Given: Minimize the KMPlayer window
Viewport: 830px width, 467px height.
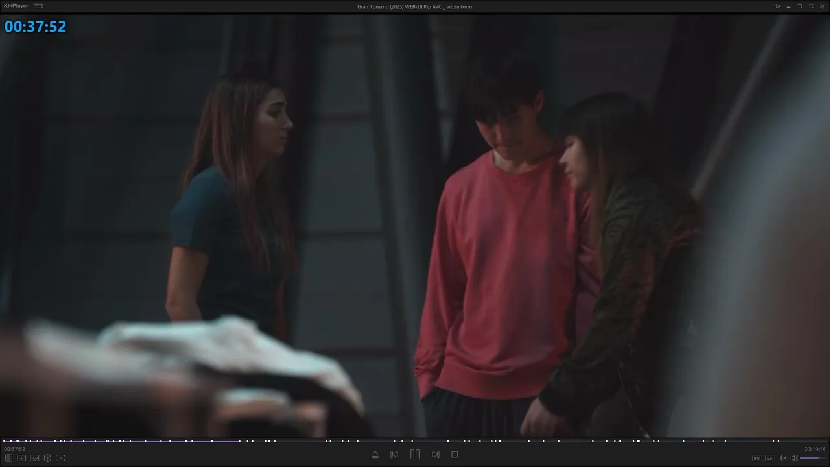Looking at the screenshot, I should tap(788, 6).
